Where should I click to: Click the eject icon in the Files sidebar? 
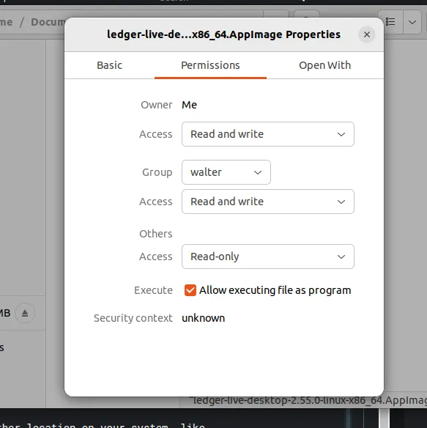[x=25, y=313]
